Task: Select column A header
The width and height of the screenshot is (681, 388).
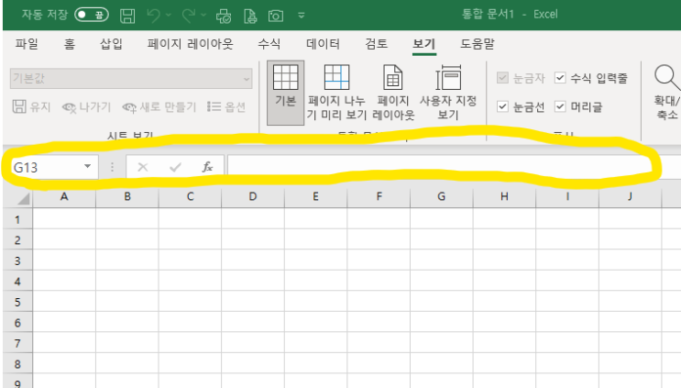Action: pyautogui.click(x=64, y=197)
